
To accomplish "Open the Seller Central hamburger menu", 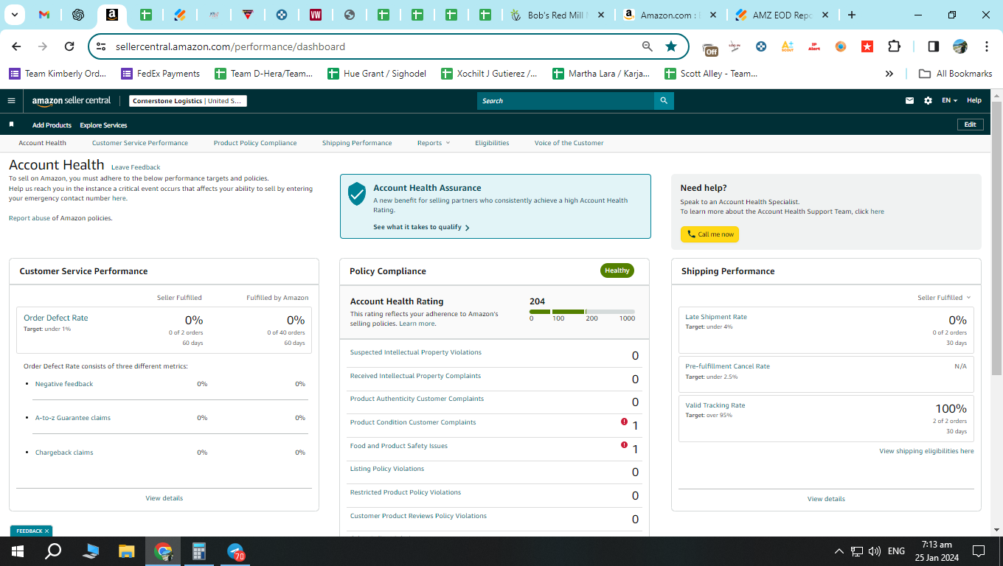I will coord(11,101).
